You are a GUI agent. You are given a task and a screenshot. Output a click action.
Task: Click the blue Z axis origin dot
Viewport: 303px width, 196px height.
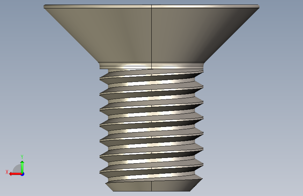[x=23, y=174]
